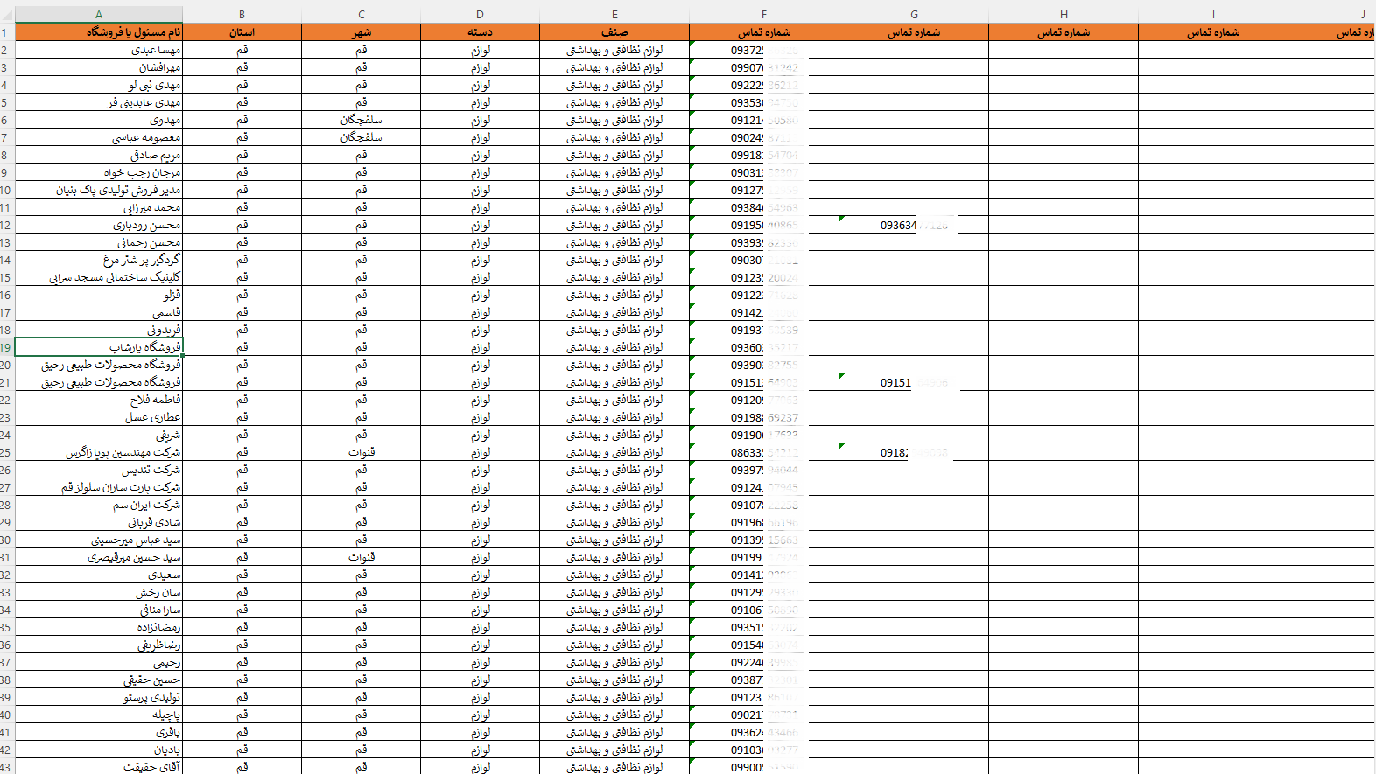
Task: Select the 'شریفی' name cell
Action: tap(99, 435)
